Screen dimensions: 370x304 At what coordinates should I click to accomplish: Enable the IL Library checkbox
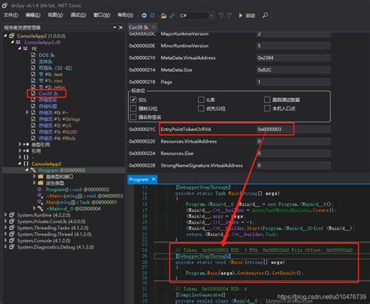201,100
